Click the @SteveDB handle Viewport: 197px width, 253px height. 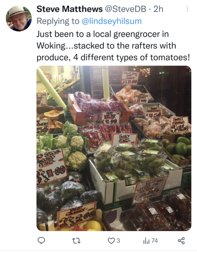[125, 9]
